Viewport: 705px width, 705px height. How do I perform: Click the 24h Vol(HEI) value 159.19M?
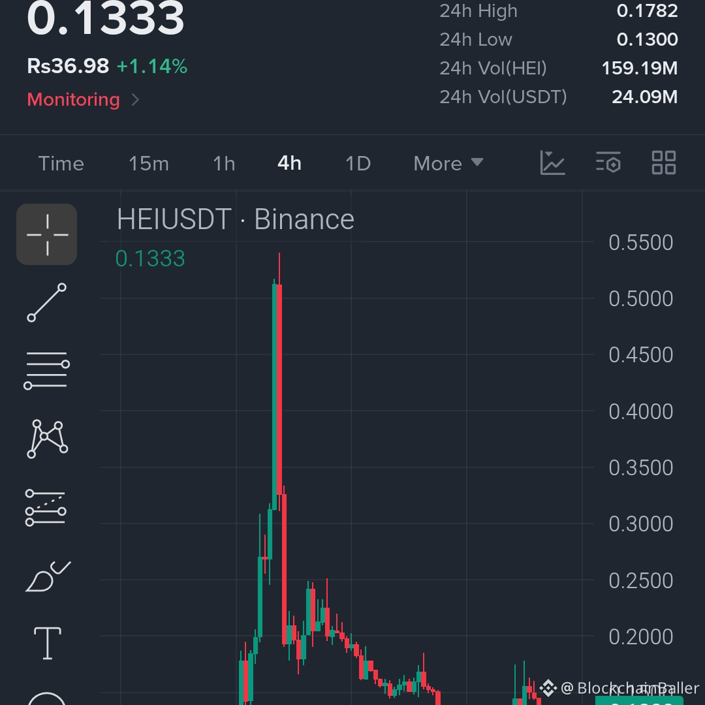(x=639, y=69)
